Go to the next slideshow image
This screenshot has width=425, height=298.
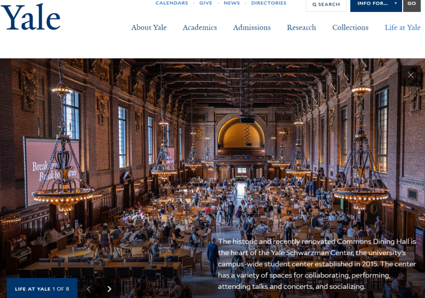[109, 289]
